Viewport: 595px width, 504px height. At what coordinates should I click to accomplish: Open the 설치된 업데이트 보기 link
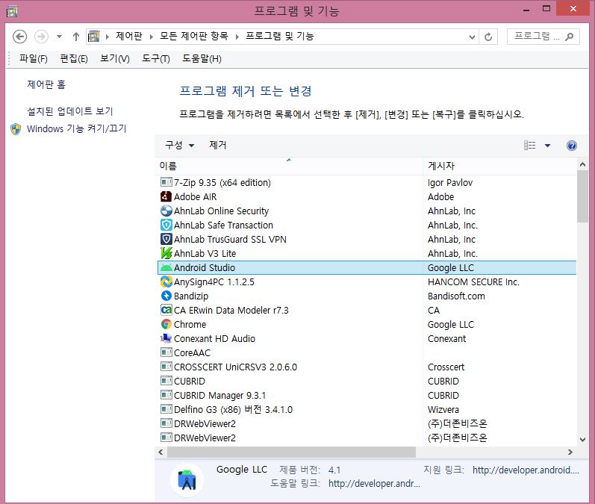pyautogui.click(x=70, y=111)
